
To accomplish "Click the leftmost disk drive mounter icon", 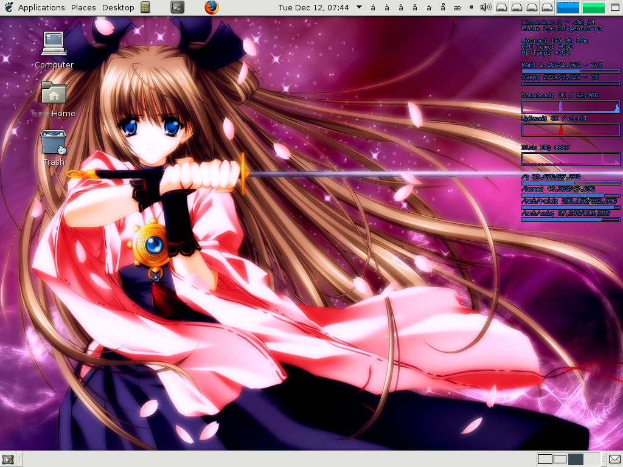I will (501, 7).
